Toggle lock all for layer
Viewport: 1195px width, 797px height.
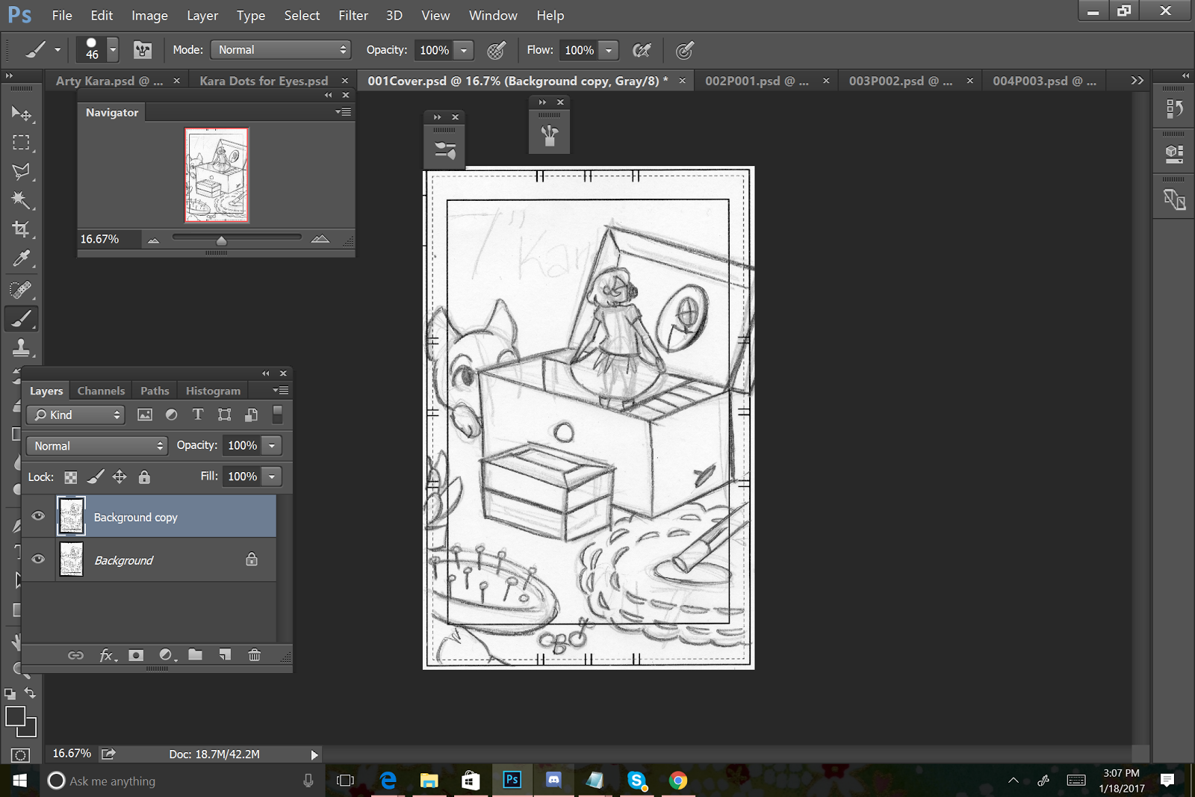click(x=144, y=477)
